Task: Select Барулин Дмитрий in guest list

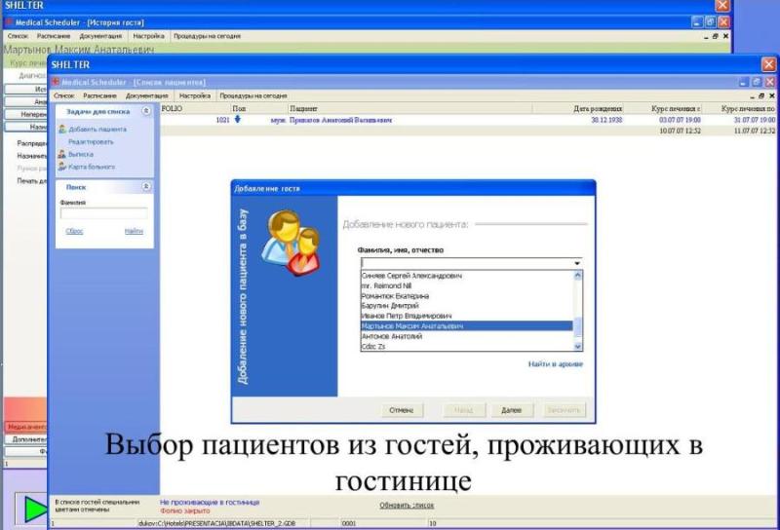Action: click(x=390, y=306)
